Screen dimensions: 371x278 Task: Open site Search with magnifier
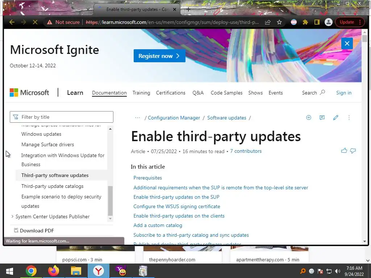313,93
